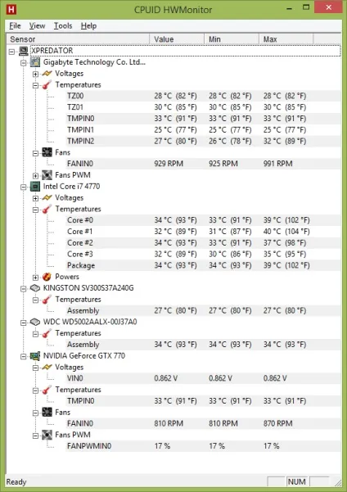Expand Voltages under Gigabyte Technology
Viewport: 347px width, 492px height.
(35, 74)
